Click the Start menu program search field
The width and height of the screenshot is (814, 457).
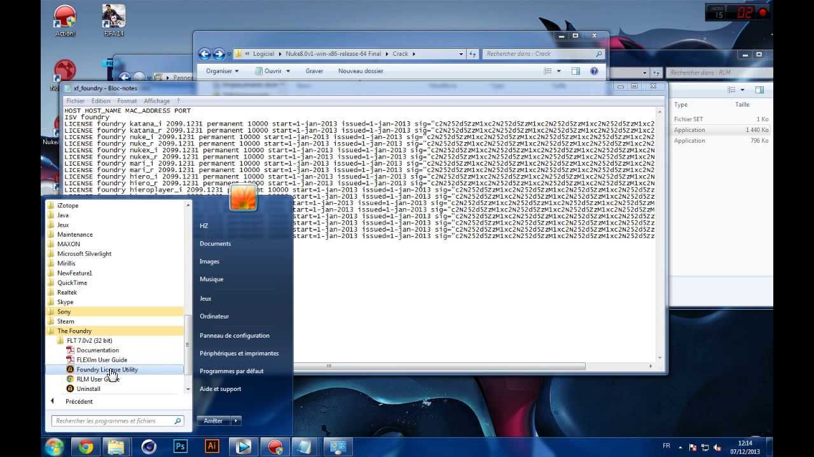(118, 421)
